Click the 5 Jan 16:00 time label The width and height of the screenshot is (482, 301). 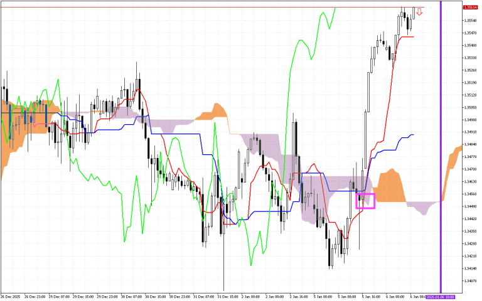coord(372,297)
